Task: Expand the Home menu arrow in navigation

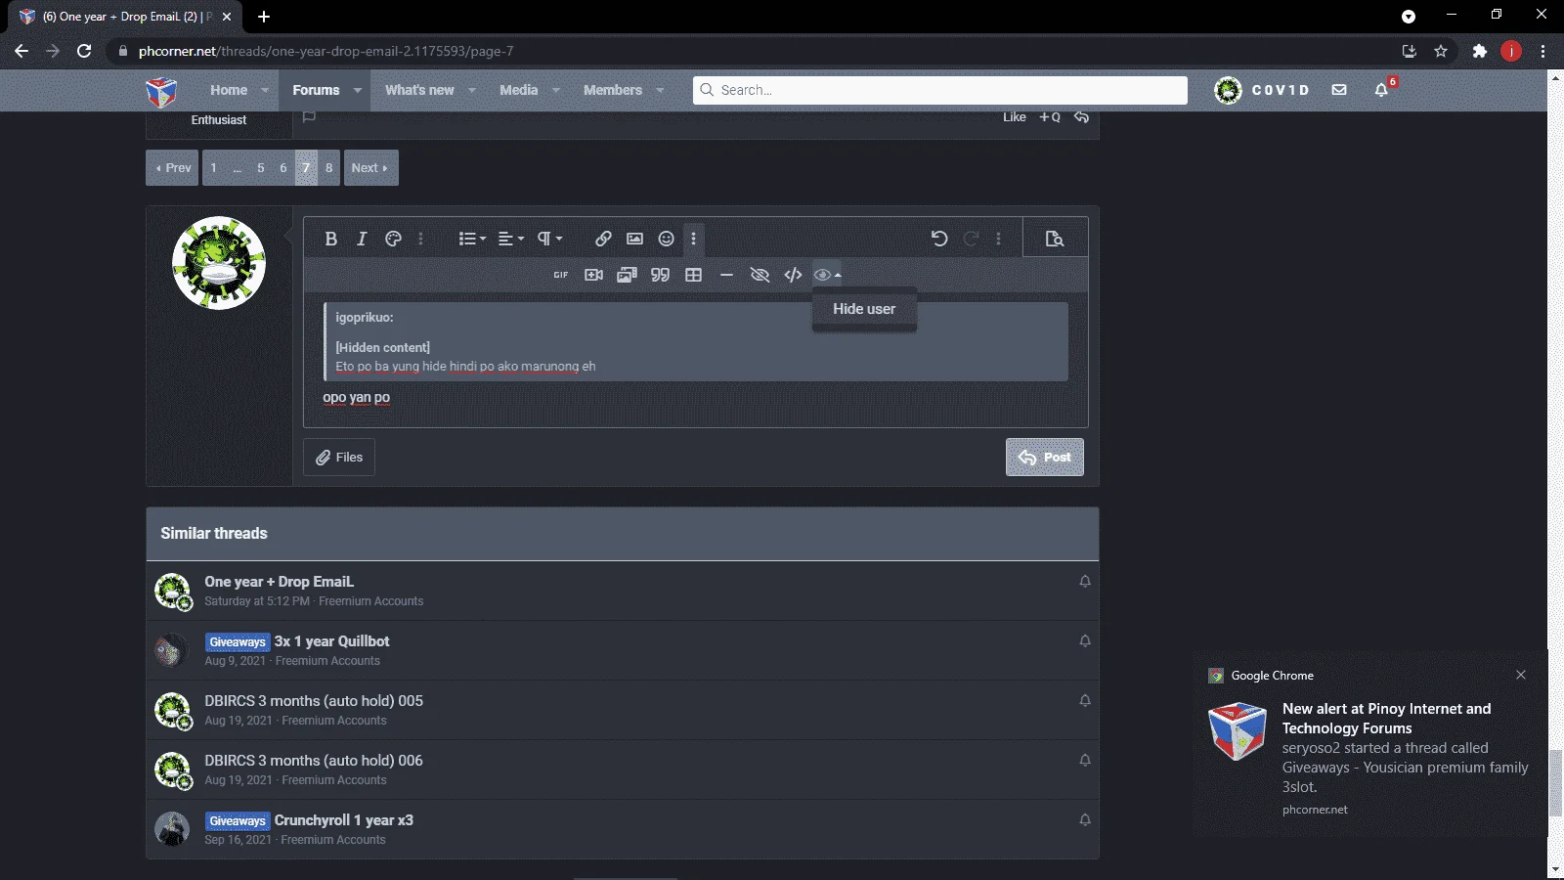Action: (x=265, y=90)
